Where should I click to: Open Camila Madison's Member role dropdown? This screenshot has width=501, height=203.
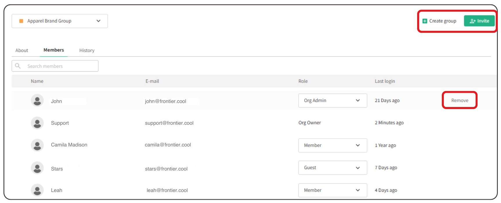click(332, 145)
